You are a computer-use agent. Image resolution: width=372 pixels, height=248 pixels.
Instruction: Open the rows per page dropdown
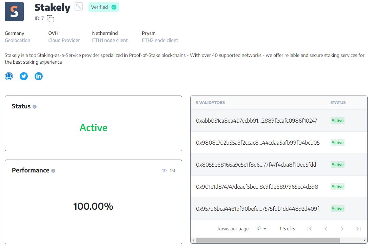(x=261, y=229)
